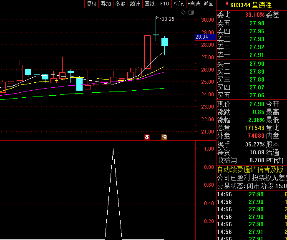Click the 标记 mark button
Screen dimensions: 287x240
pos(179,4)
